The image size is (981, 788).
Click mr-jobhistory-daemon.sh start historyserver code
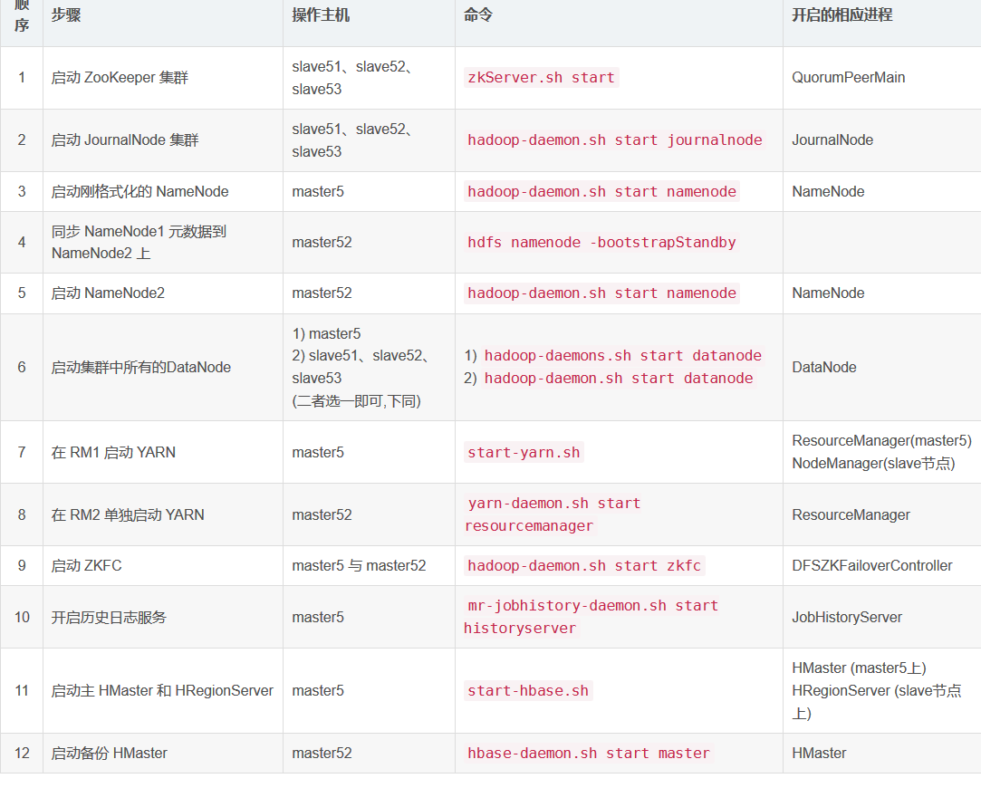592,618
